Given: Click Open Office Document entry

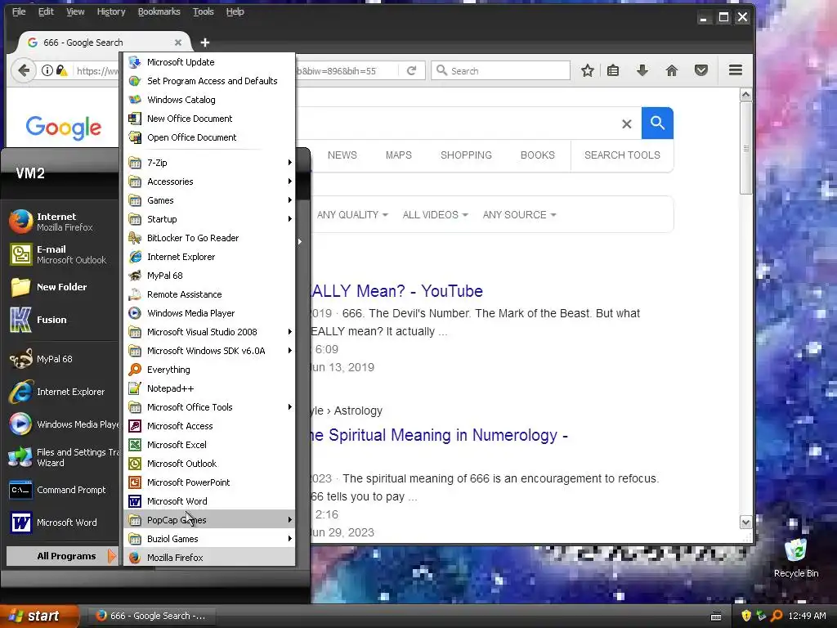Looking at the screenshot, I should [208, 137].
